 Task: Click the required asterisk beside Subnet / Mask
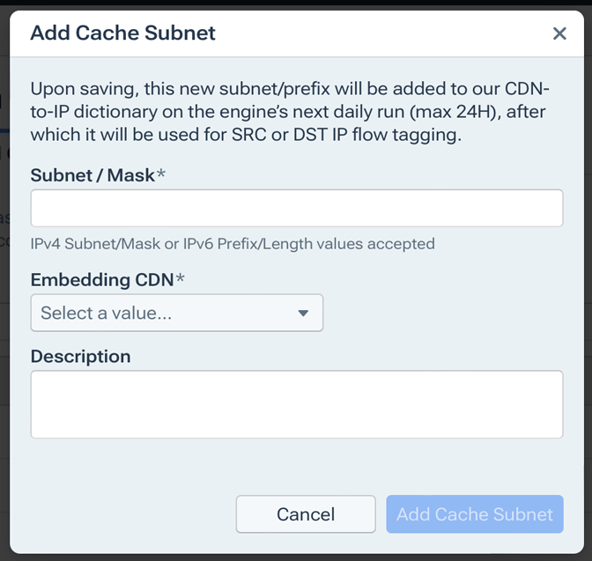pos(161,175)
